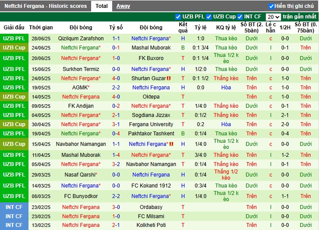The width and height of the screenshot is (319, 230).
Task: Uncheck the Hiển thị ghi chú checkbox
Action: coord(271,6)
